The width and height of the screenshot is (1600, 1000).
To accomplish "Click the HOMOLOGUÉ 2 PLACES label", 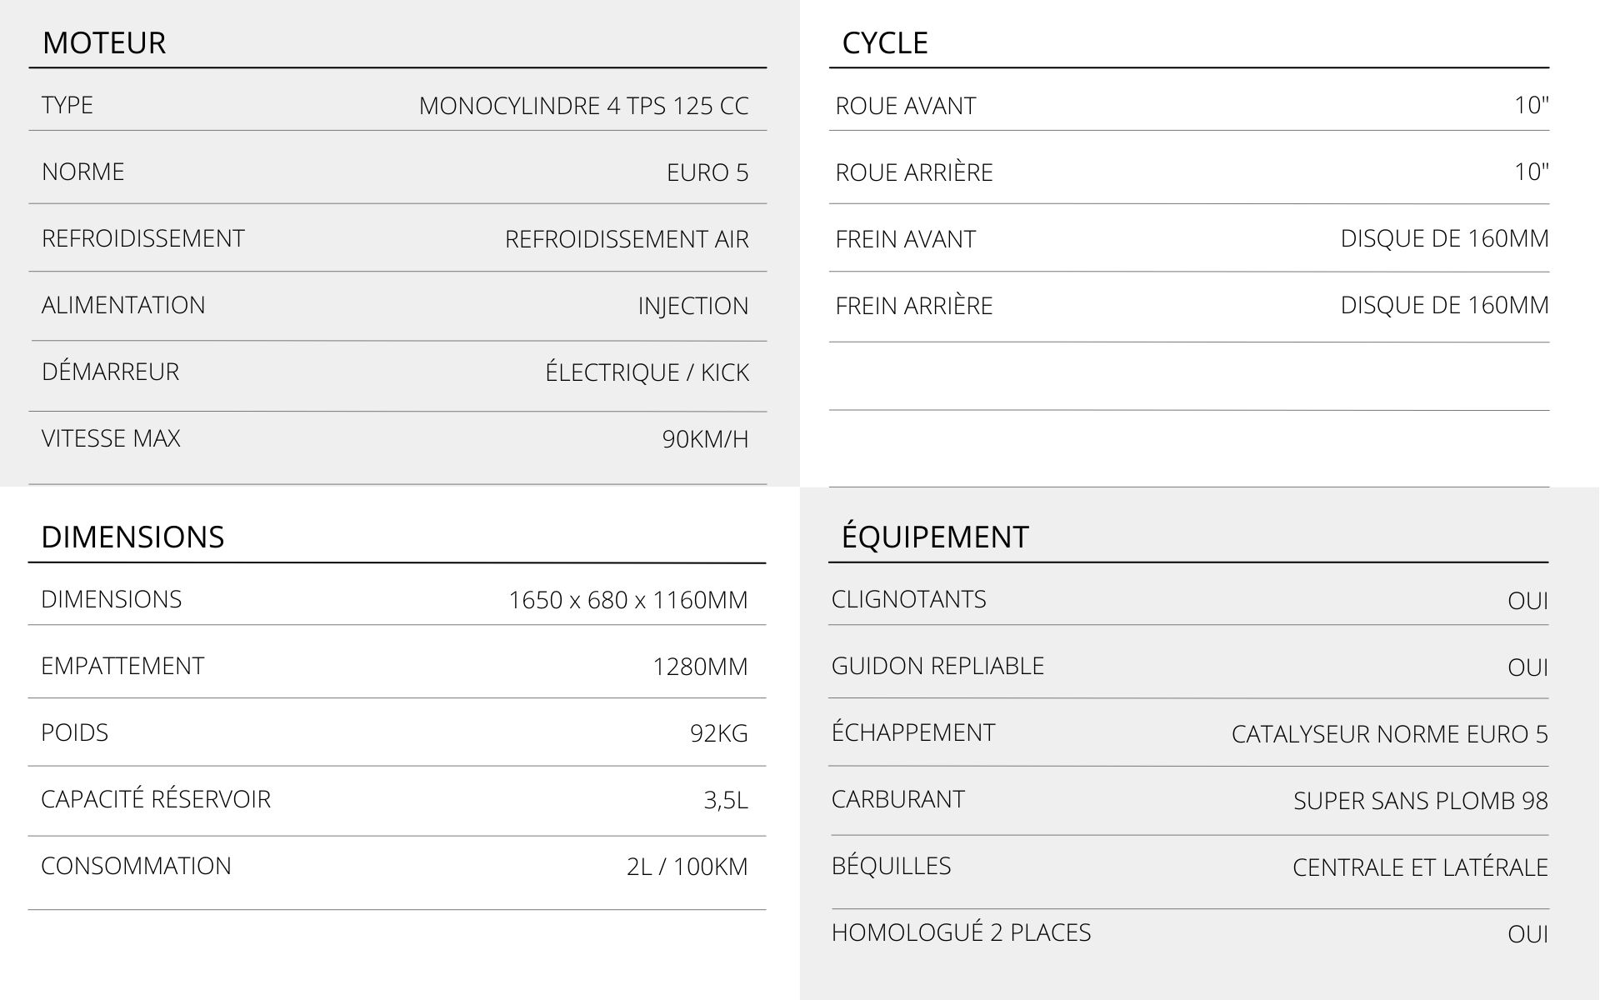I will [961, 932].
